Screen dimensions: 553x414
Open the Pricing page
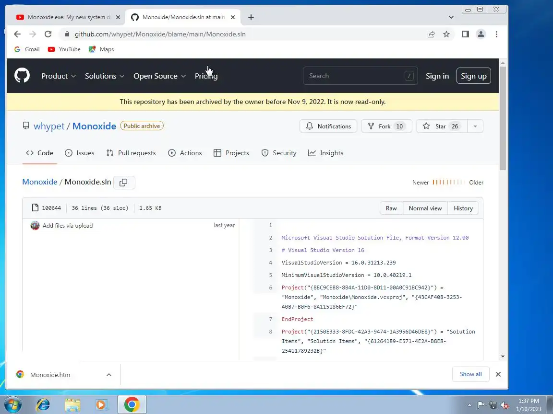click(206, 76)
